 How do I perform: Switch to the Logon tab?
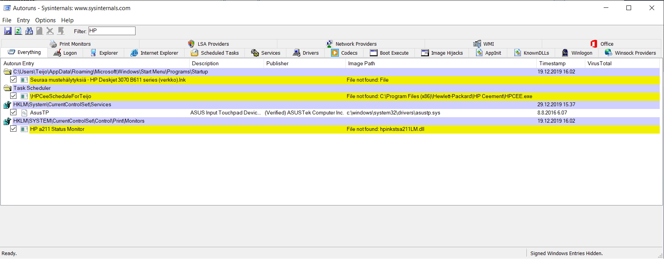coord(65,53)
